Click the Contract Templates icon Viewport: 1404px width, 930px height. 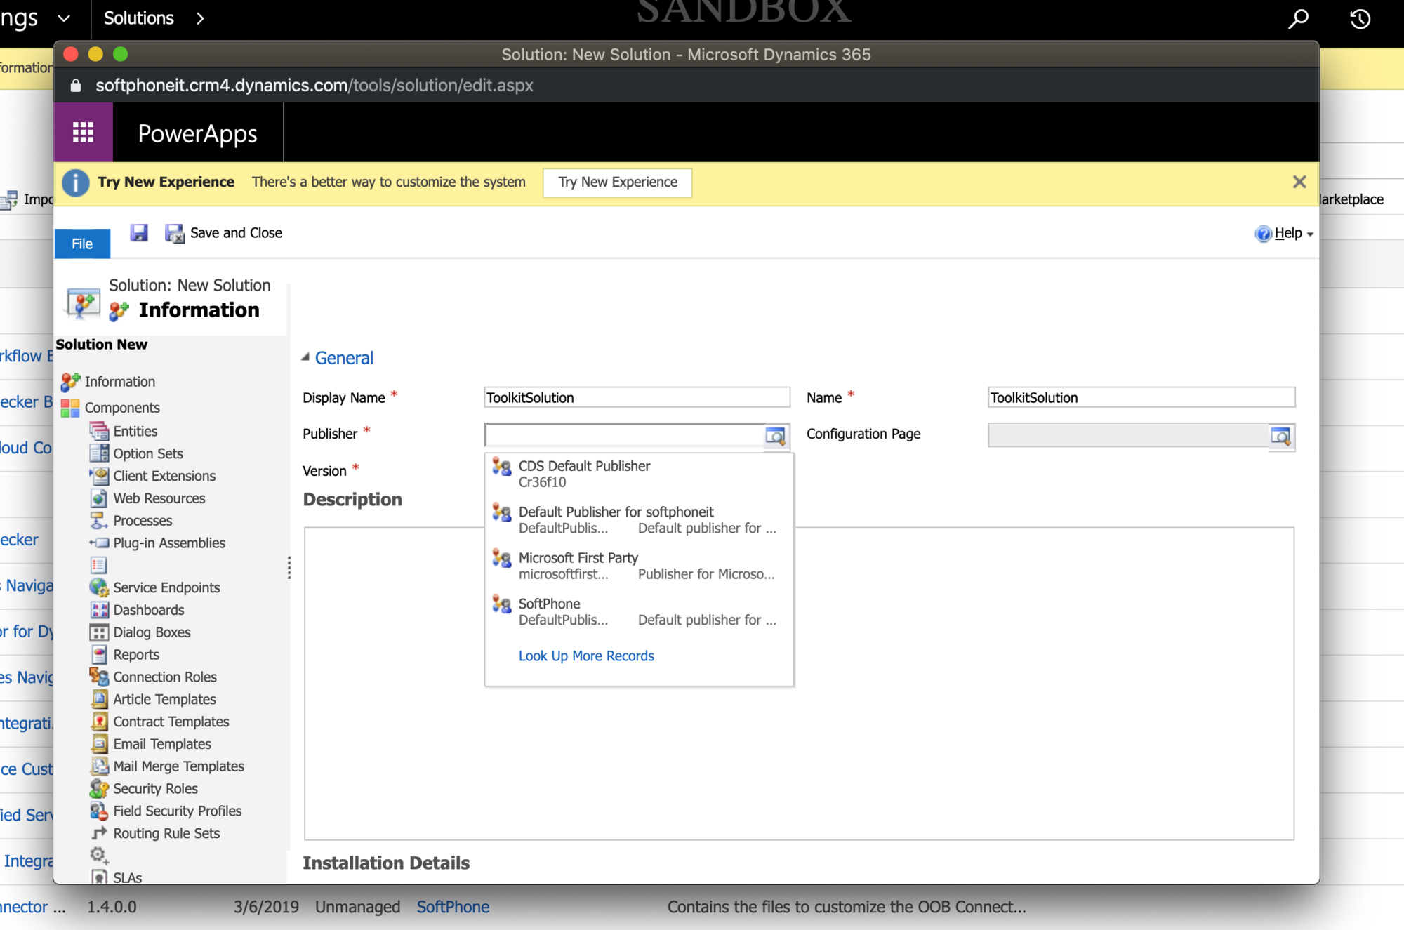click(x=99, y=722)
